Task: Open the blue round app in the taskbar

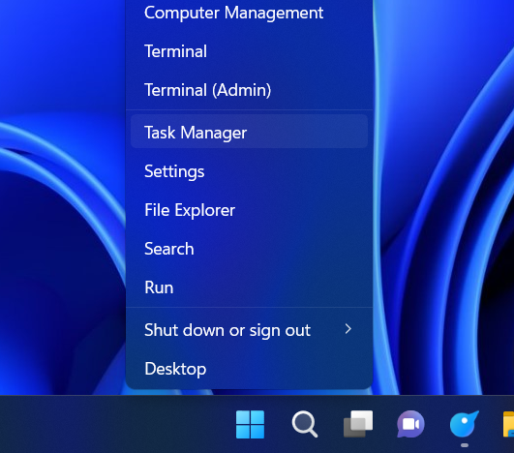Action: click(x=465, y=424)
